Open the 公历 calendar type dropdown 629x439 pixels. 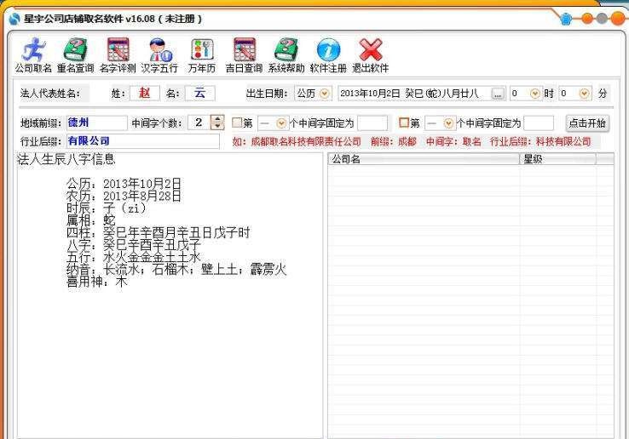[324, 94]
